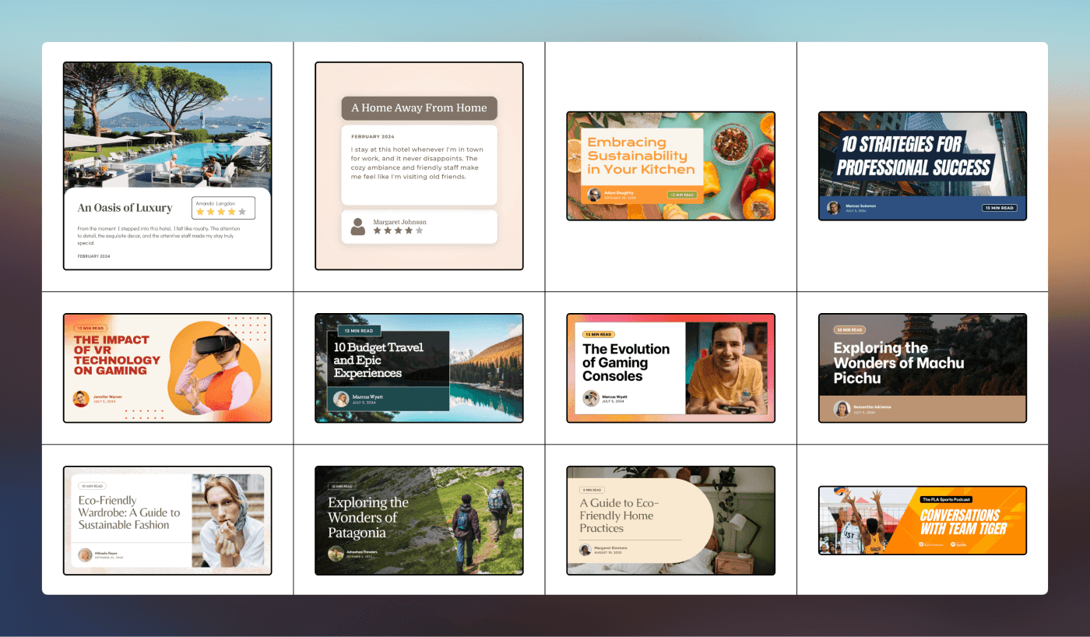The height and width of the screenshot is (637, 1090).
Task: Click Marcus Wyatt's avatar on the Gaming Consoles card
Action: tap(591, 399)
